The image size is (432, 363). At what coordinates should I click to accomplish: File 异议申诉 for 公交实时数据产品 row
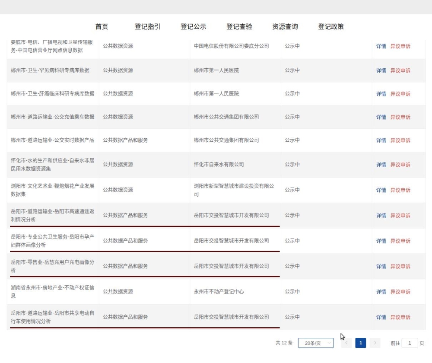click(400, 141)
